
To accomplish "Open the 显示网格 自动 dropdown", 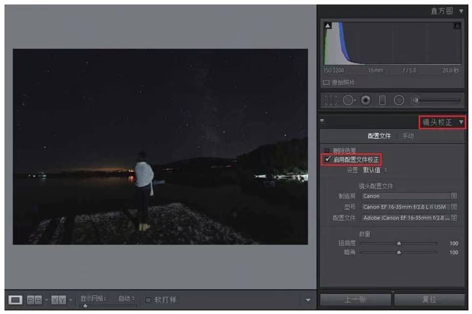I will tap(127, 299).
